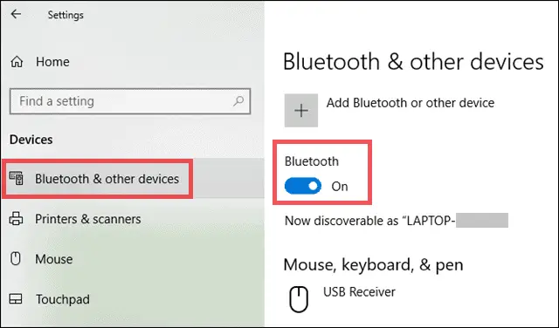Image resolution: width=559 pixels, height=328 pixels.
Task: Go back using the back arrow
Action: point(16,14)
